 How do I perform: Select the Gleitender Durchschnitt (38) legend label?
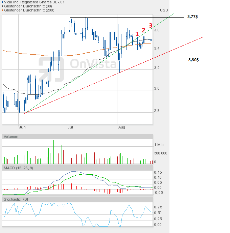click(x=28, y=6)
